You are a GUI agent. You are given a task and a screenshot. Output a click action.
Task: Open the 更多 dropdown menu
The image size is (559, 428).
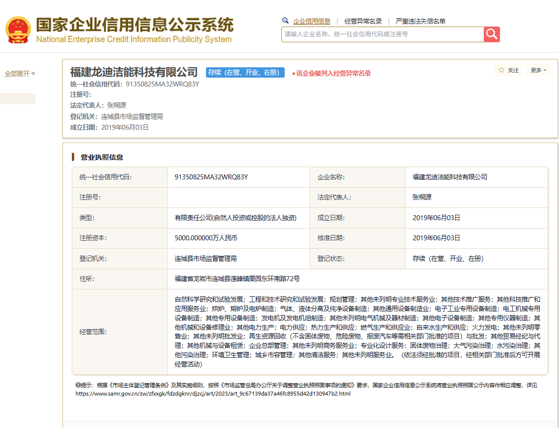point(538,70)
